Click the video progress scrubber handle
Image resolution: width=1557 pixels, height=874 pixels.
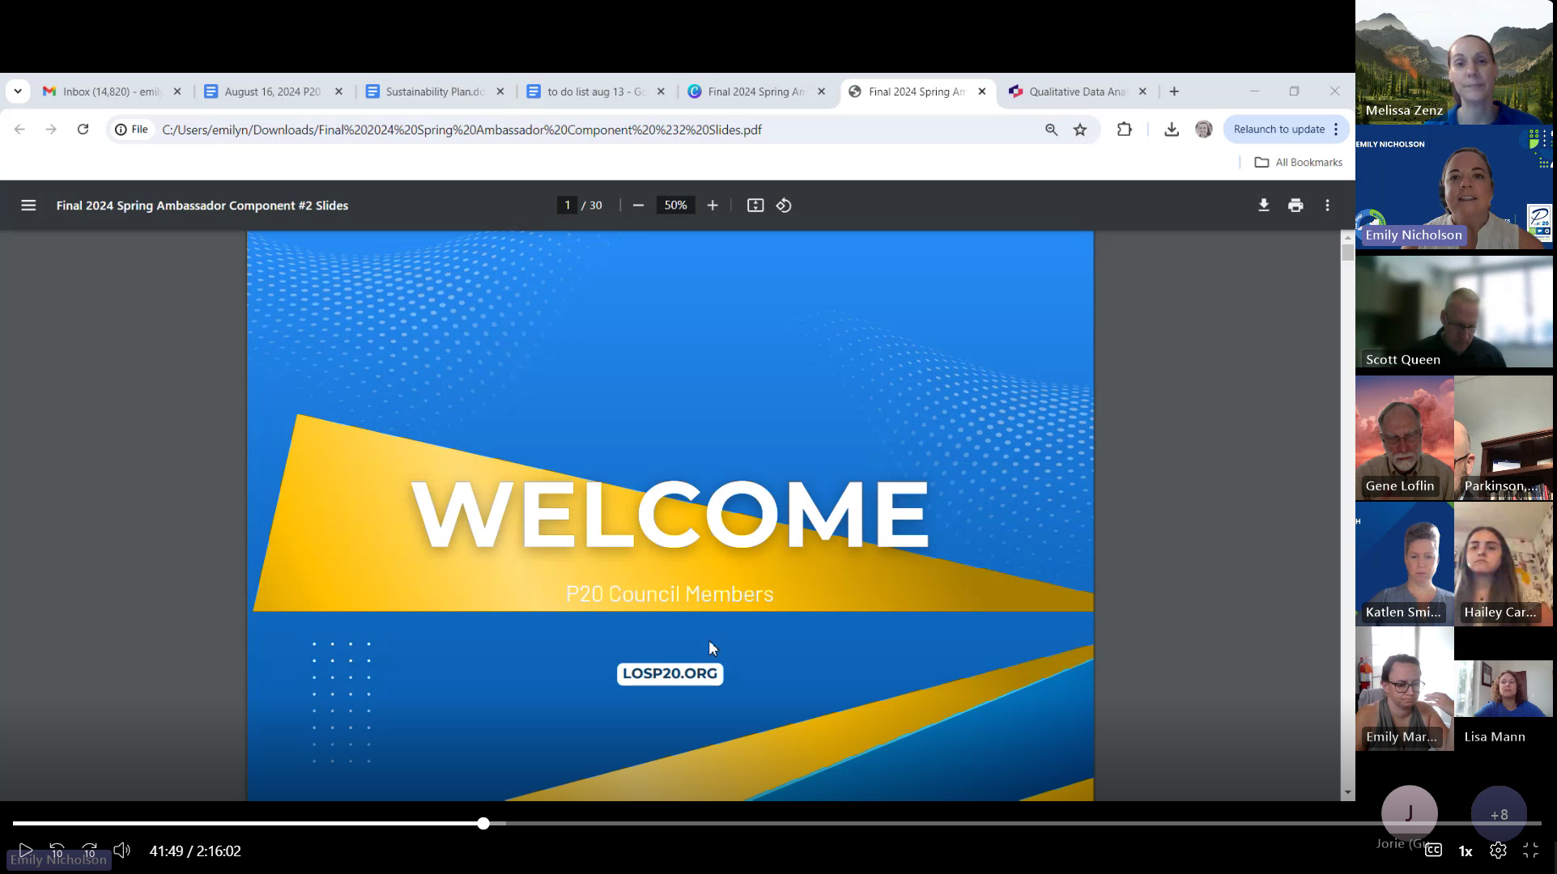point(483,823)
